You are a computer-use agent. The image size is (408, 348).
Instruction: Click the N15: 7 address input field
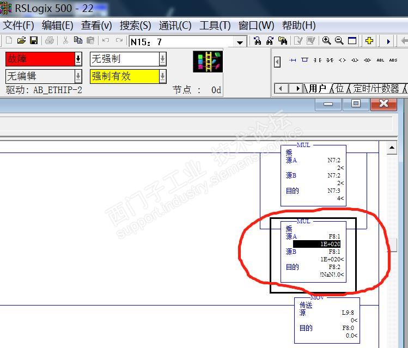click(x=181, y=42)
